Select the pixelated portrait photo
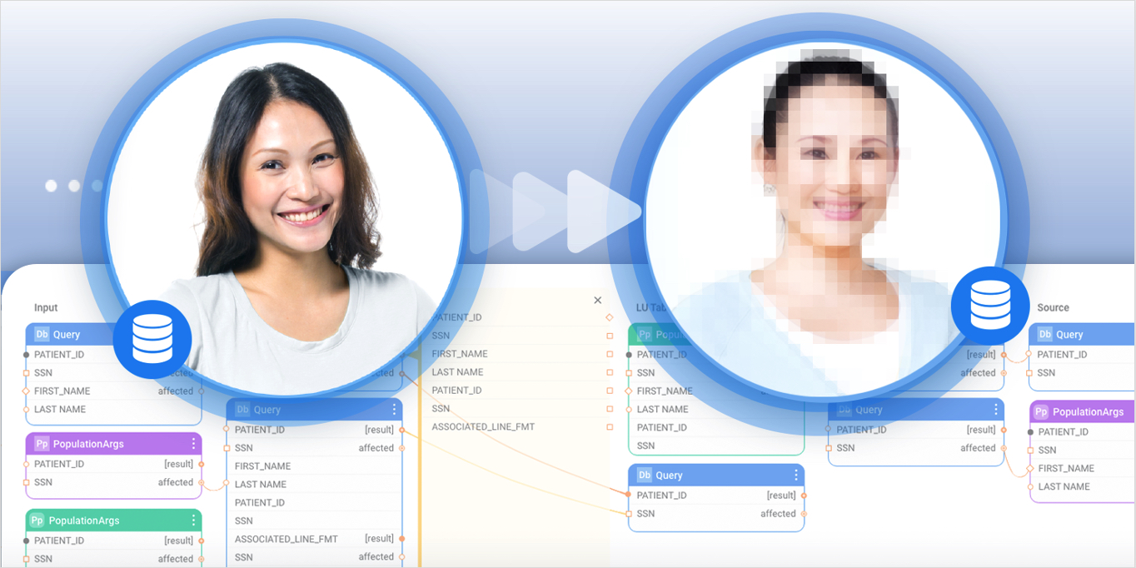Viewport: 1136px width, 568px height. pyautogui.click(x=823, y=220)
